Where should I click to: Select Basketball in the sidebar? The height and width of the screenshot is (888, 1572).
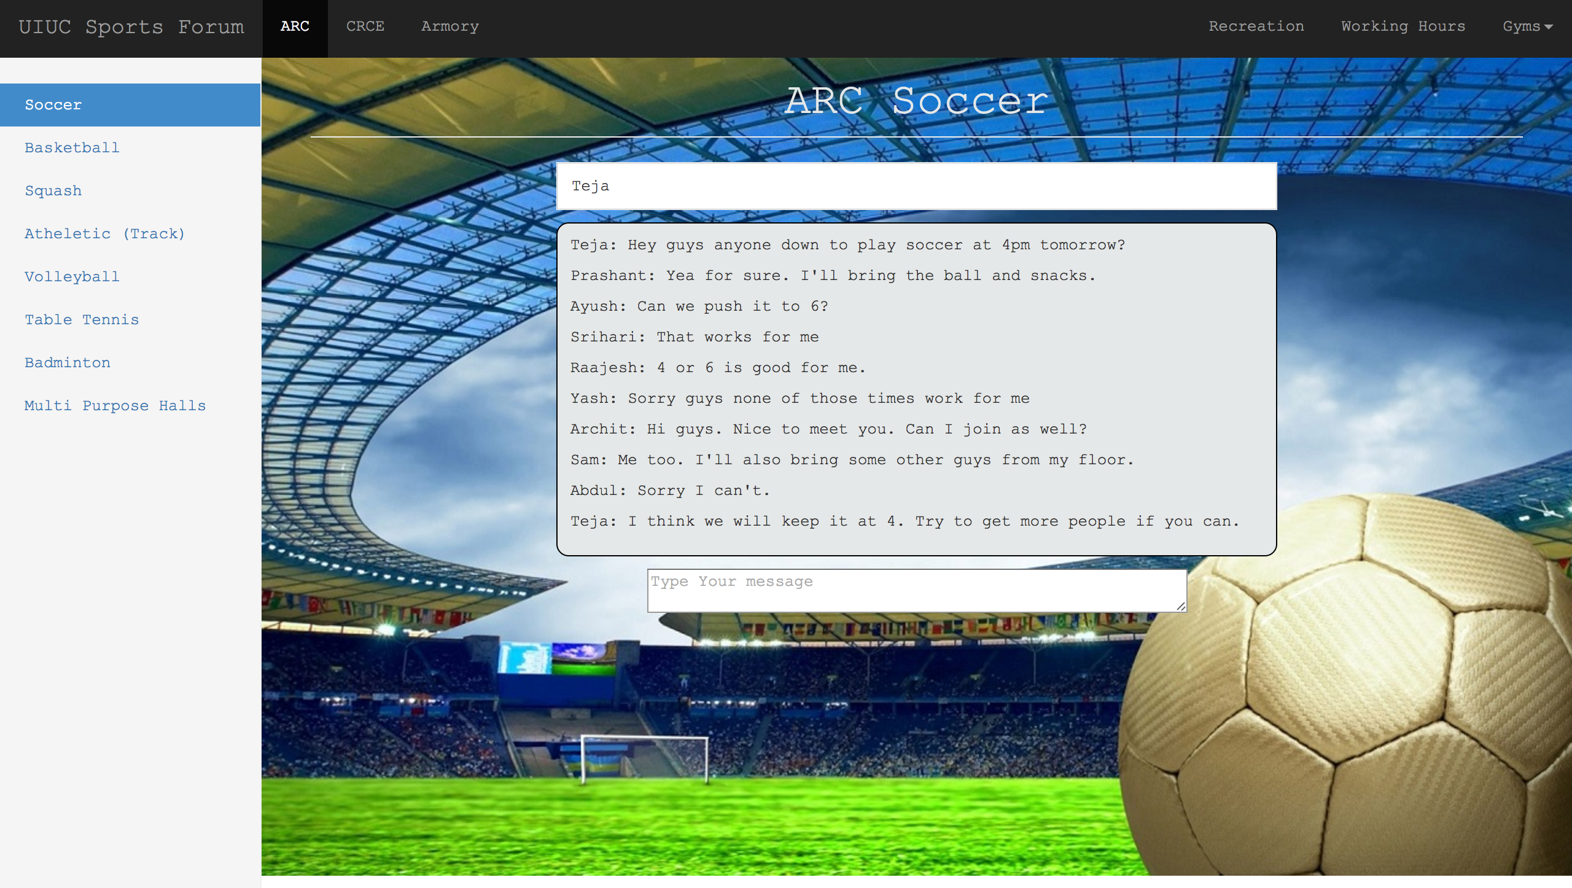tap(72, 148)
